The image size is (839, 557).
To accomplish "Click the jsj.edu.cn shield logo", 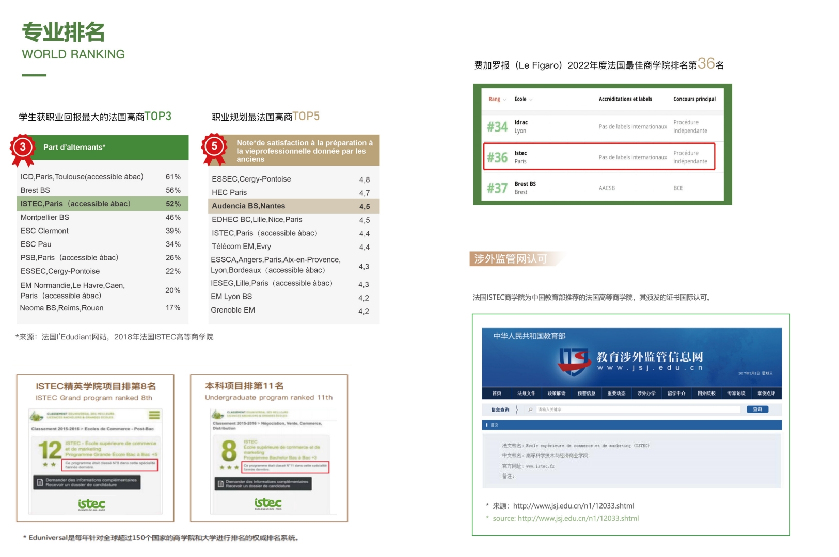I will point(575,361).
